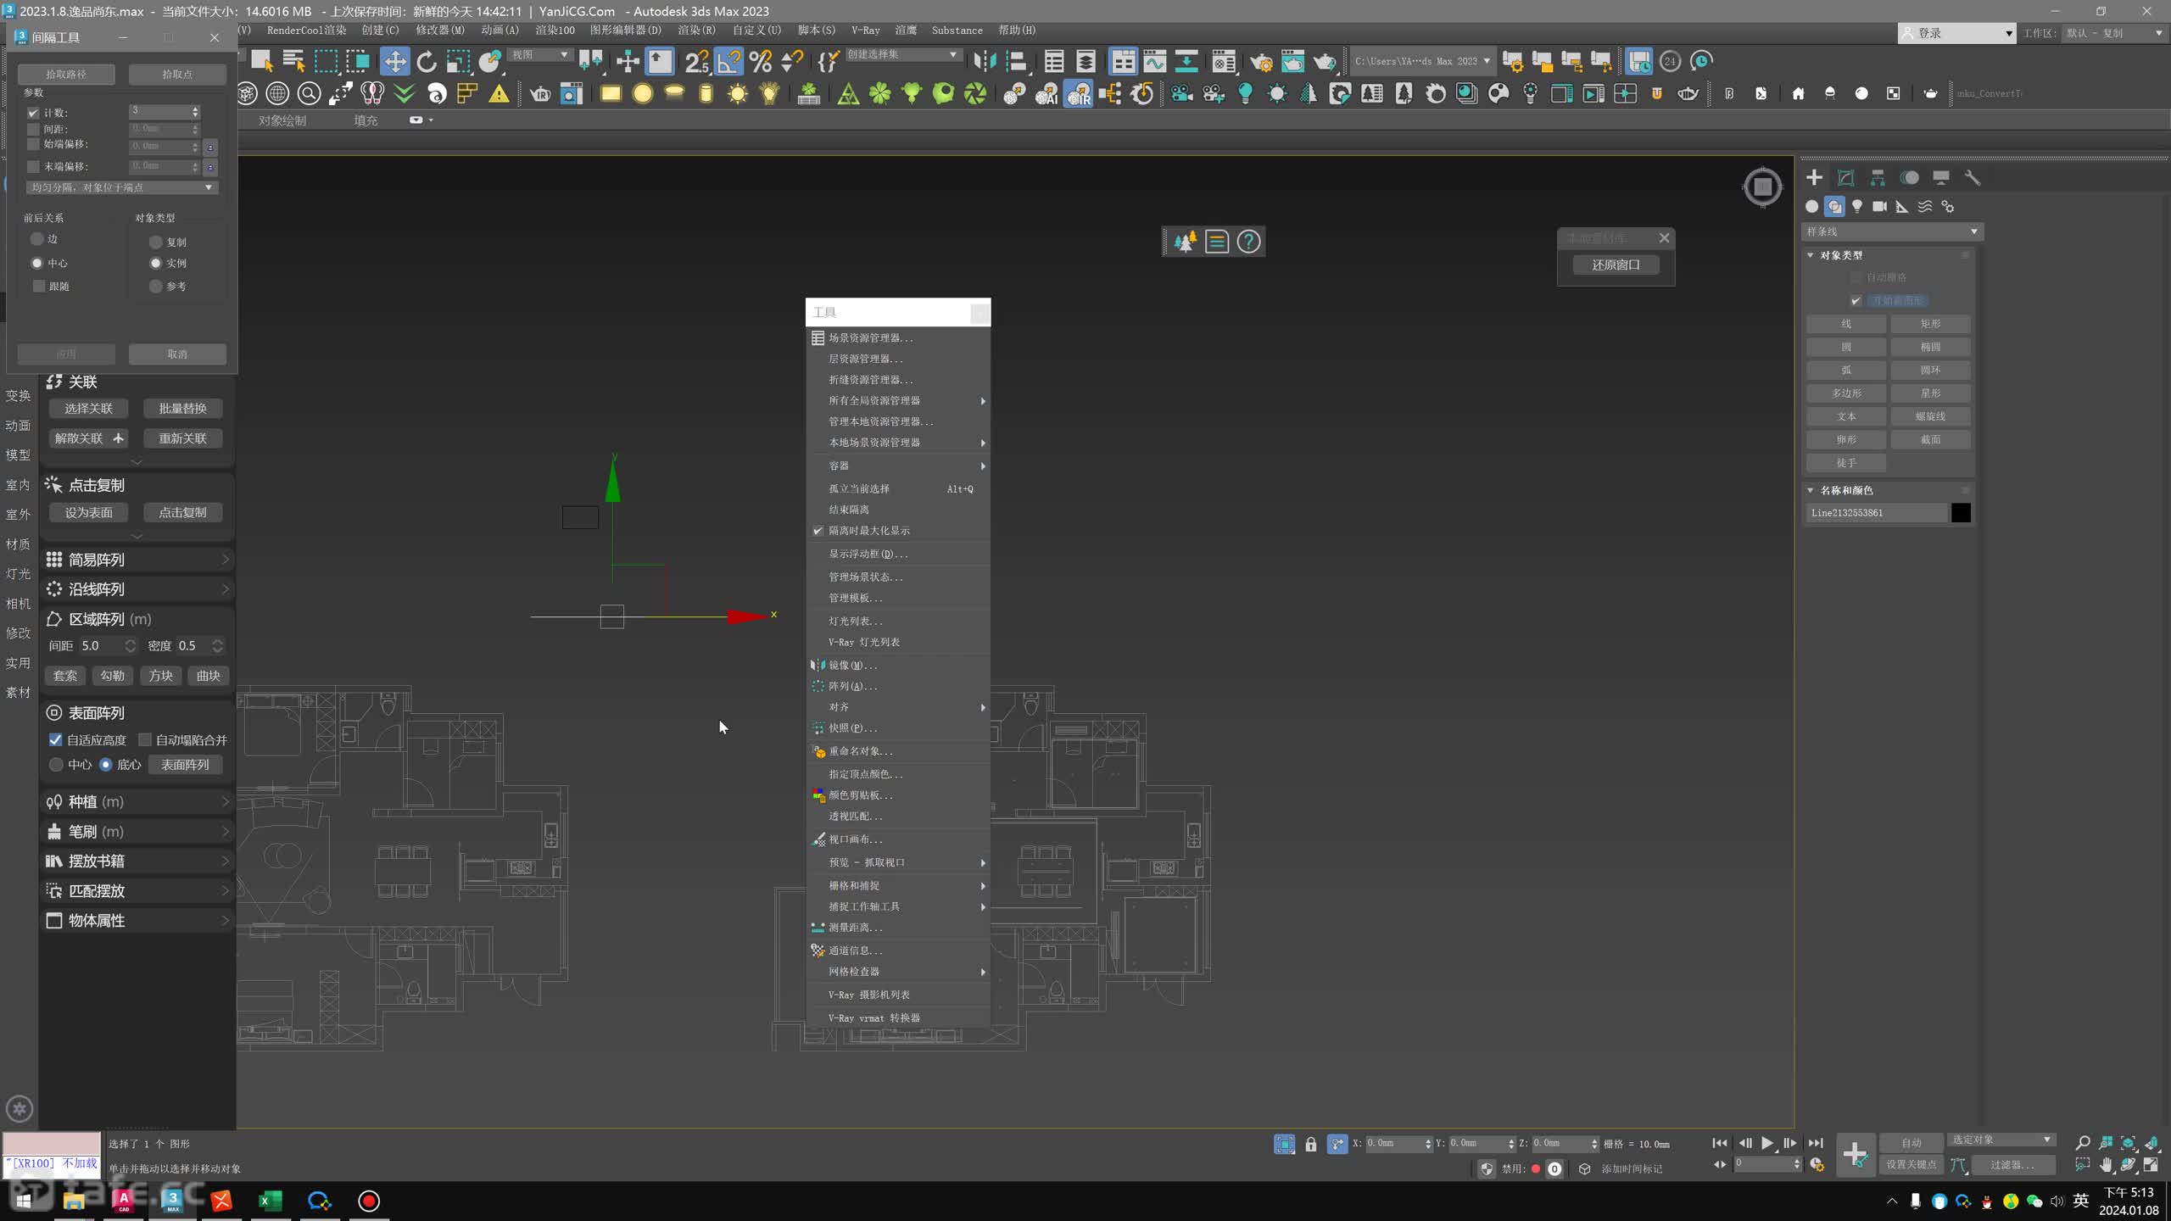The image size is (2171, 1221).
Task: Toggle the selection lock icon in status bar
Action: tap(1310, 1144)
